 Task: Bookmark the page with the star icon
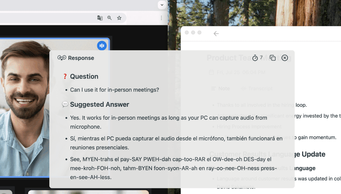(119, 18)
